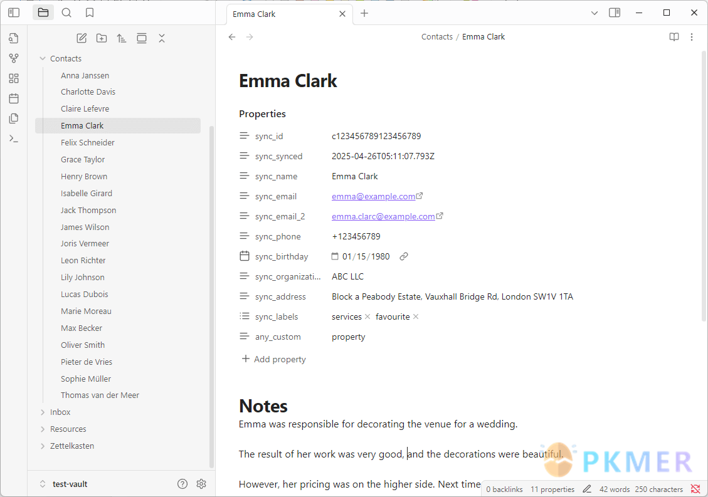Expand the Zettelkasten folder
This screenshot has height=497, width=708.
pos(43,446)
